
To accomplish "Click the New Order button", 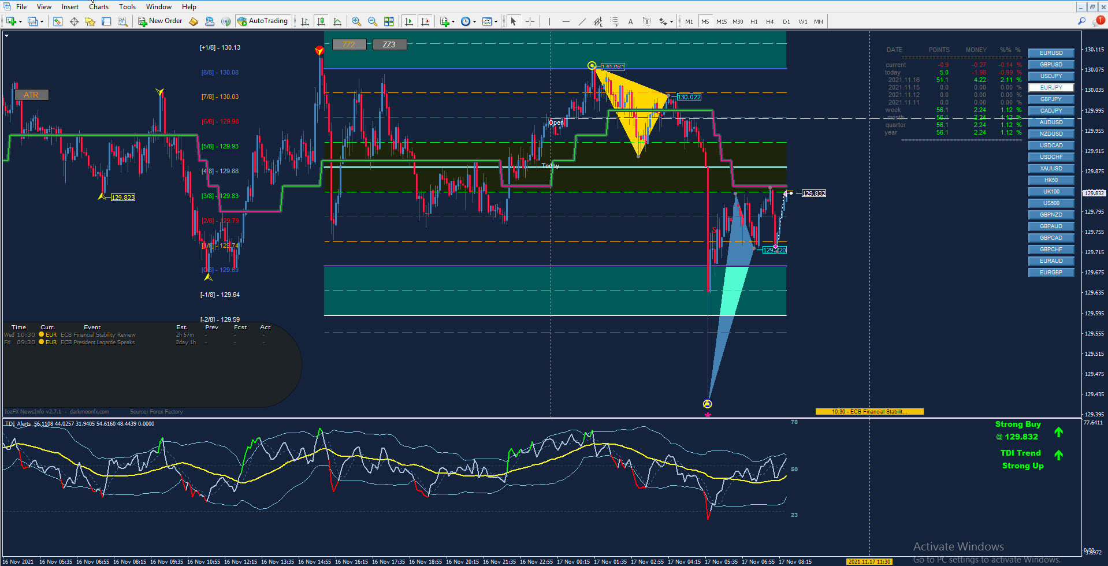I will 160,21.
